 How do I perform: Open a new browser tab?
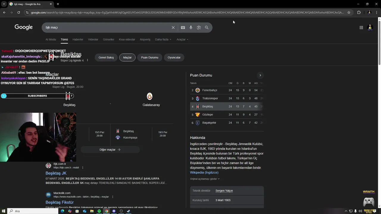click(x=58, y=4)
